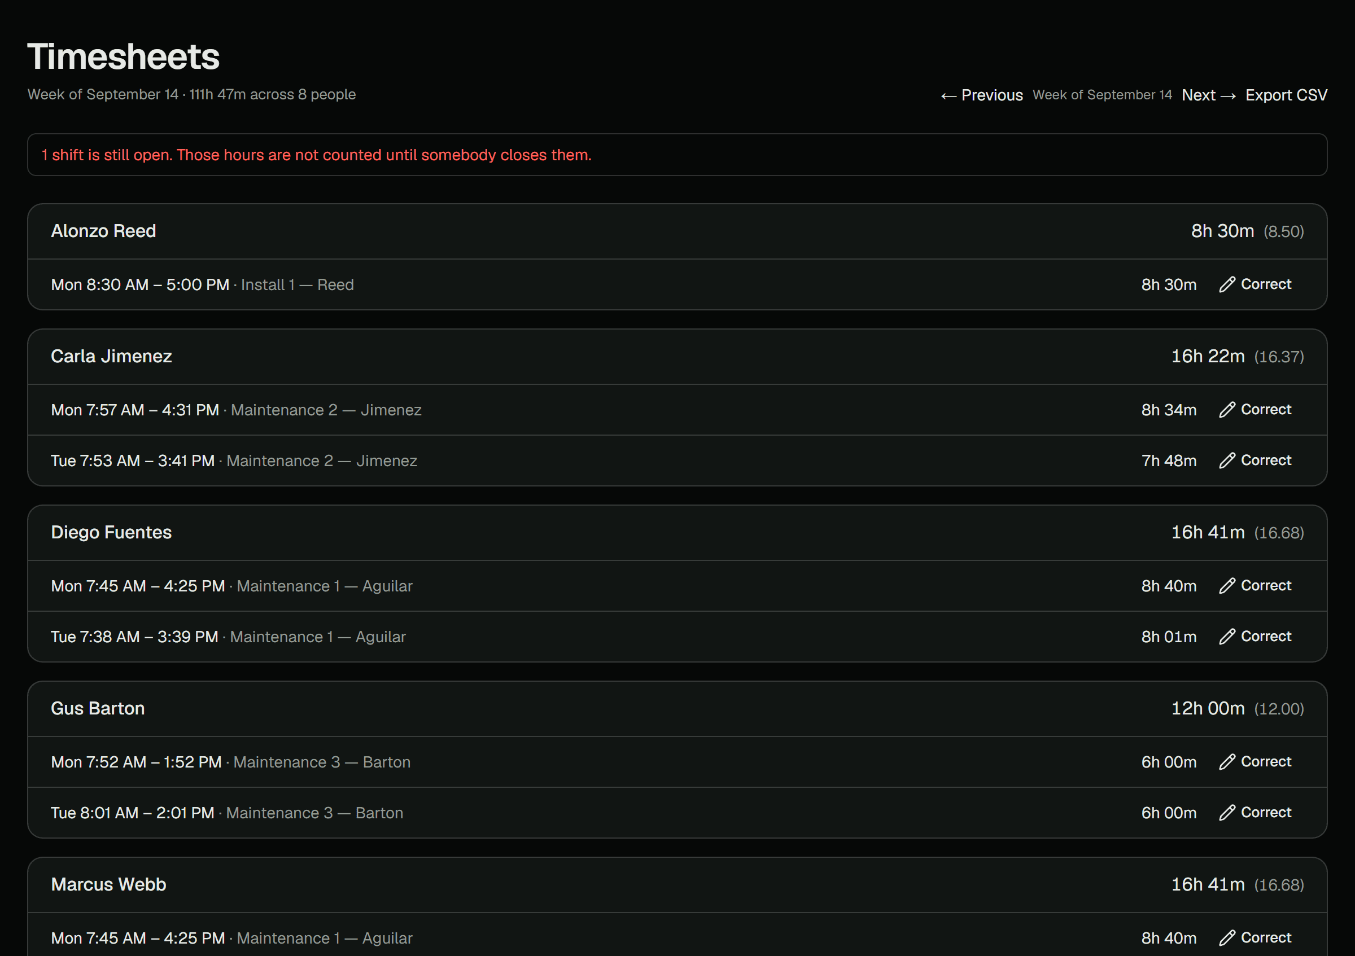Viewport: 1355px width, 956px height.
Task: Click 'Tue 8:01 AM – 2:01 PM' shift time
Action: pos(132,813)
